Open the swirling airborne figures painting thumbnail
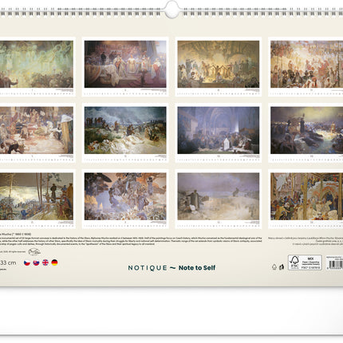343x343 pixels. point(125,196)
